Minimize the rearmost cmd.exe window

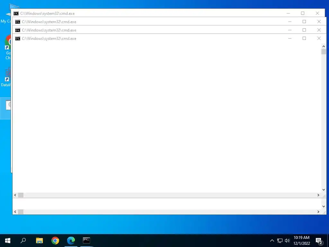point(288,13)
